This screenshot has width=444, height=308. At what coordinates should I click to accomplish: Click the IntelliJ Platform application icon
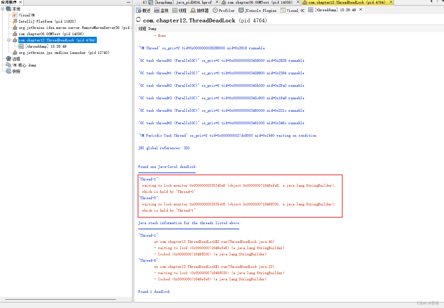[x=15, y=21]
